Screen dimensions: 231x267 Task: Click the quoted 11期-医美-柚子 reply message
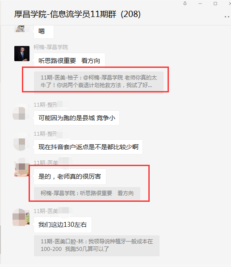[x=99, y=82]
